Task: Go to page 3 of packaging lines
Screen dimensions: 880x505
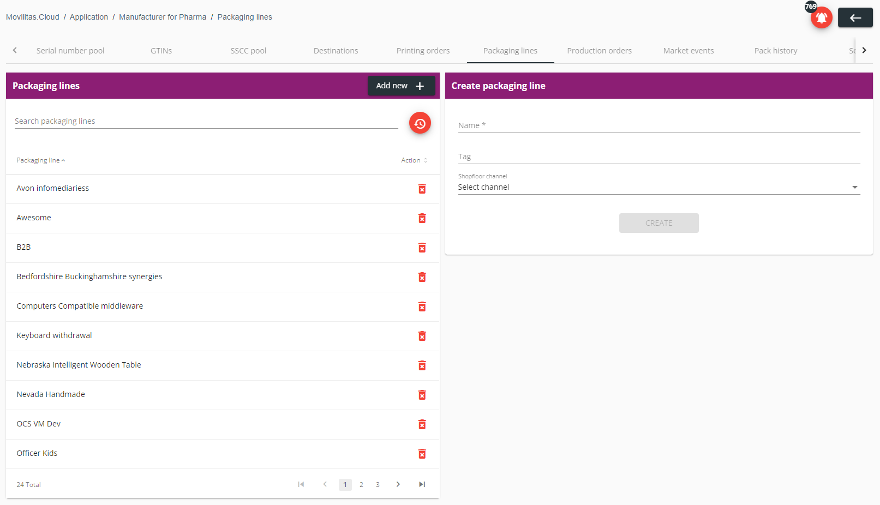Action: 378,485
